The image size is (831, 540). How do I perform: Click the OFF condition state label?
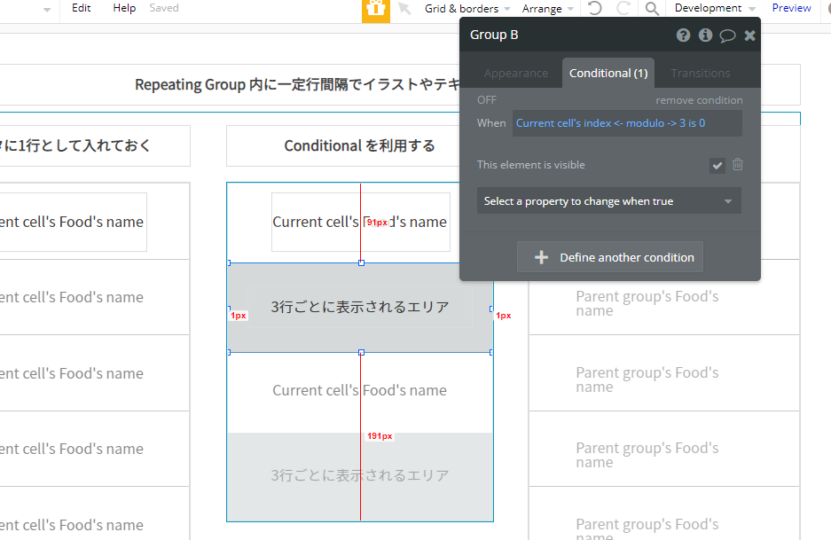[x=487, y=99]
